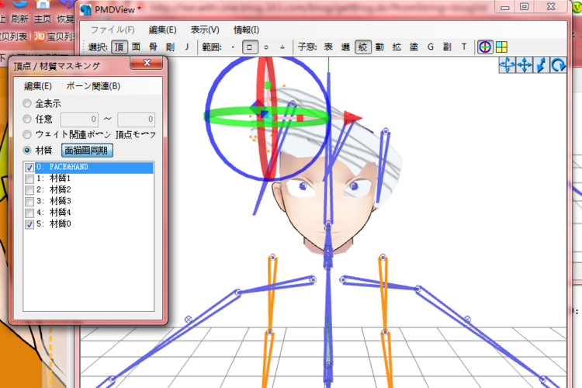Open 表示(V) menu
Screen dimensions: 582x388
pos(205,29)
